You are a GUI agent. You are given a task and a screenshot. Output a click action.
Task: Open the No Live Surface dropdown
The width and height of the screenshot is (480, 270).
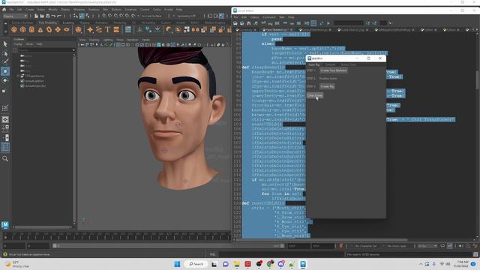pos(151,16)
